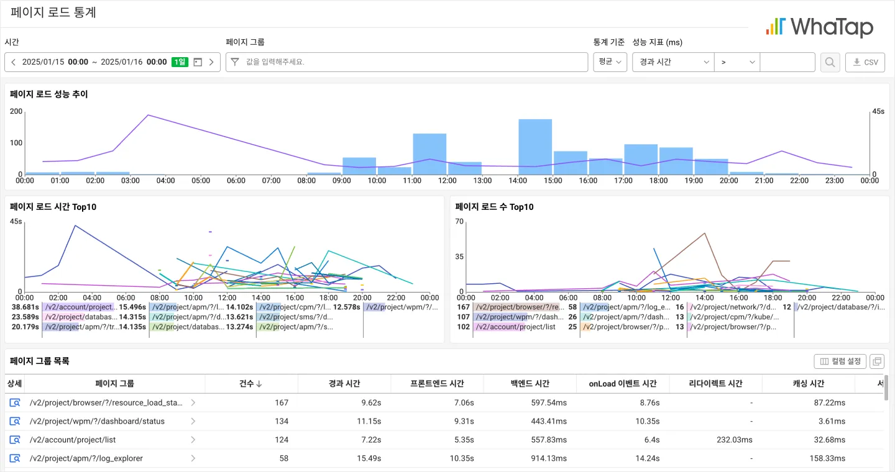895x472 pixels.
Task: Sort by 프론트엔드 시간 column header
Action: [x=437, y=384]
